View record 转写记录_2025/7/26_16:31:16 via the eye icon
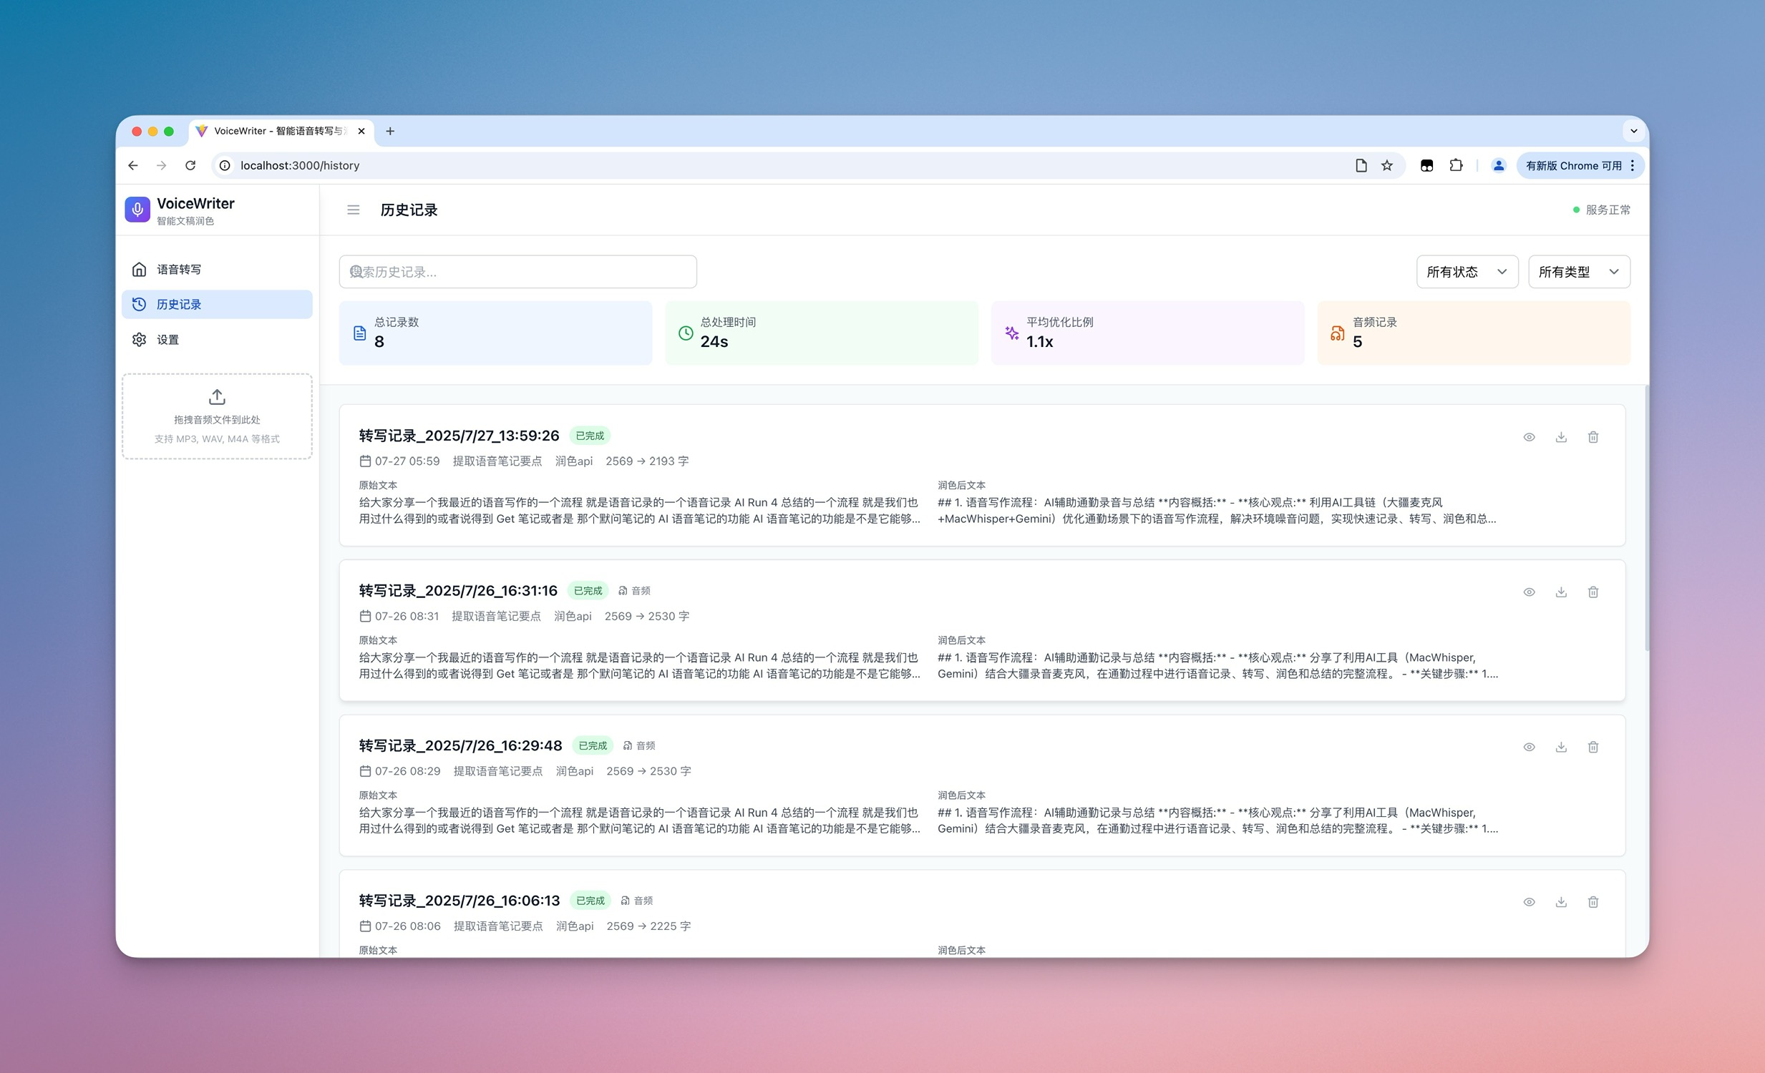The image size is (1765, 1073). point(1529,592)
